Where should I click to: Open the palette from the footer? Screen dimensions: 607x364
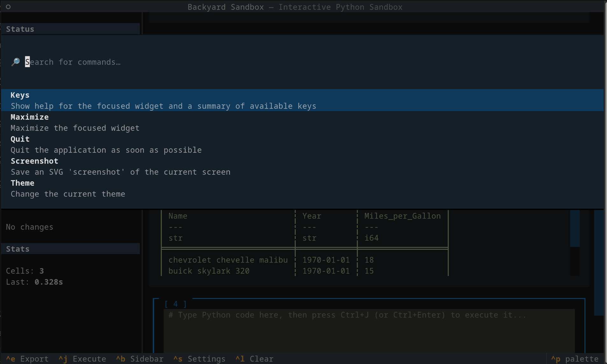pos(575,359)
